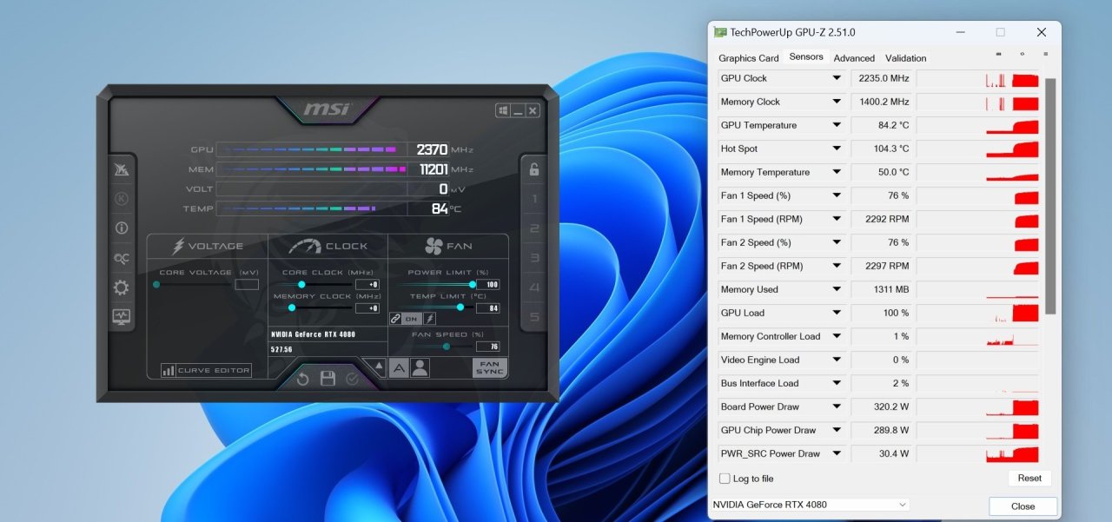1112x522 pixels.
Task: Open Afterburner settings via the gear icon
Action: pyautogui.click(x=120, y=287)
